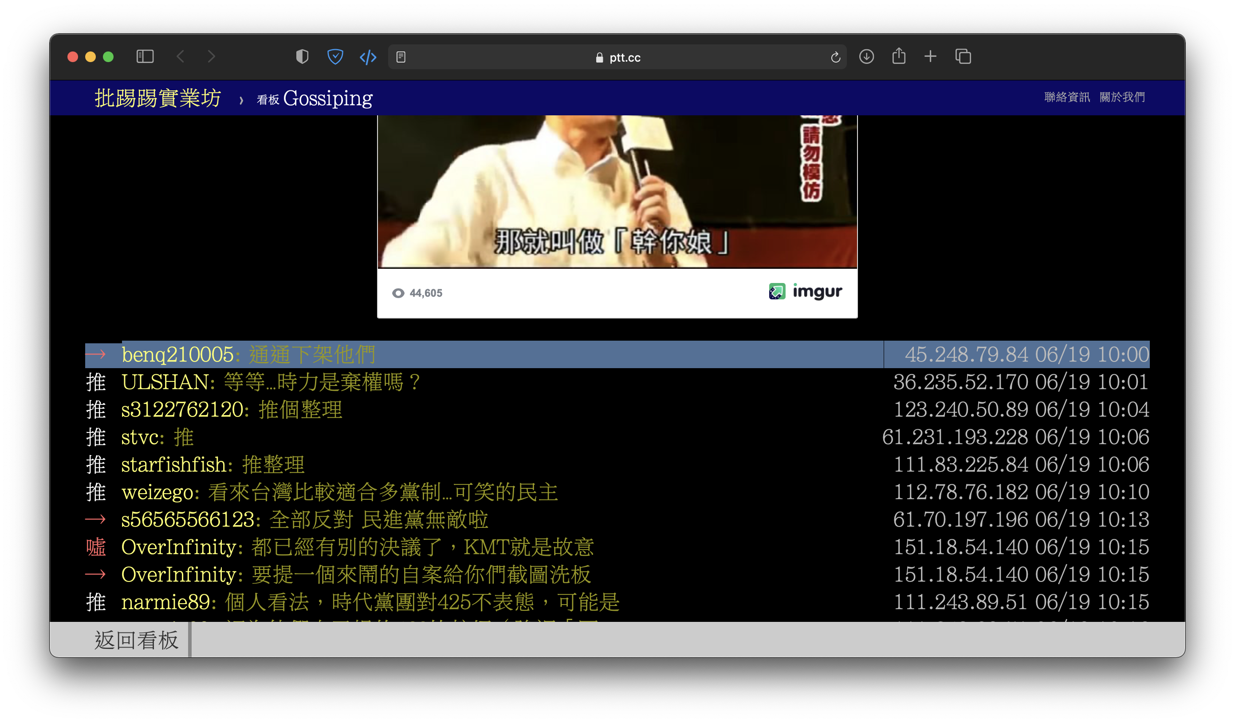Click the ptt.cc address bar
The image size is (1235, 723).
[617, 57]
